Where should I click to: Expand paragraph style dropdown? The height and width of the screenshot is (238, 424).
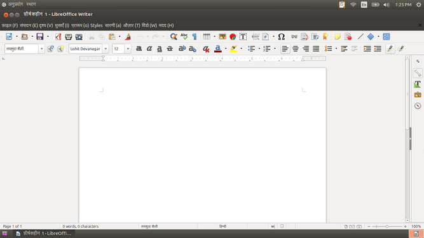coord(41,49)
